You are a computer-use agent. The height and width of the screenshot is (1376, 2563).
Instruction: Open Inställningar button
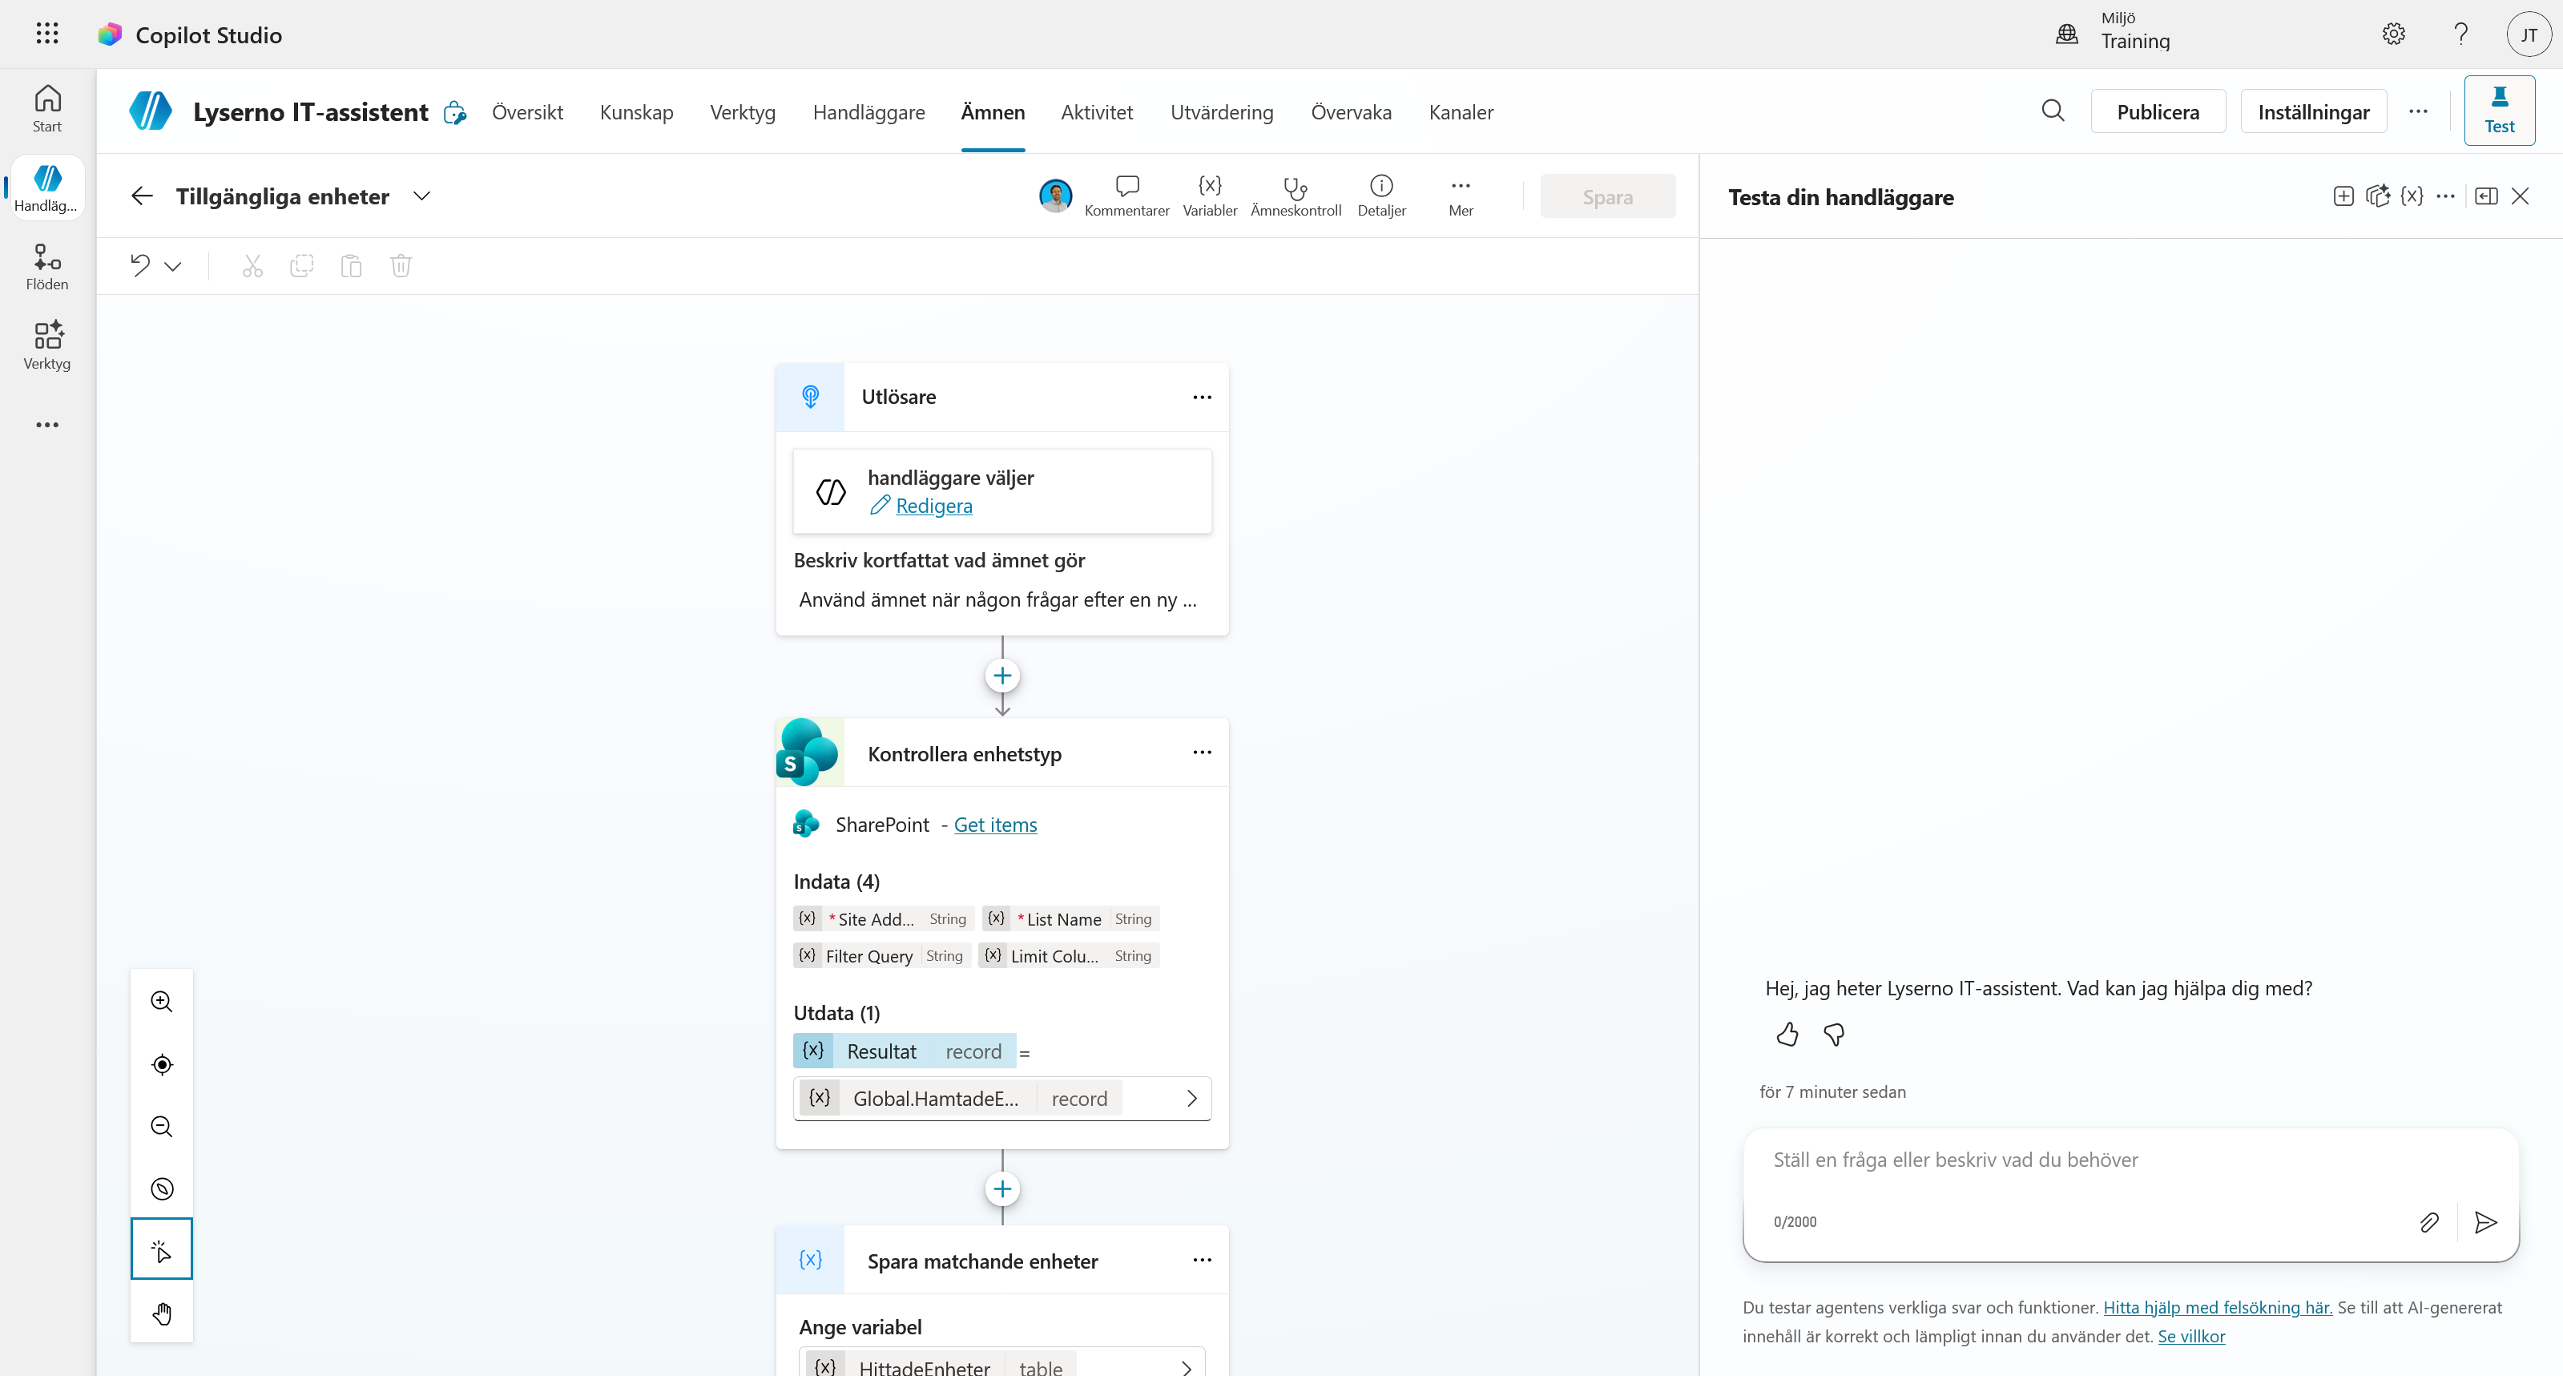pyautogui.click(x=2313, y=111)
